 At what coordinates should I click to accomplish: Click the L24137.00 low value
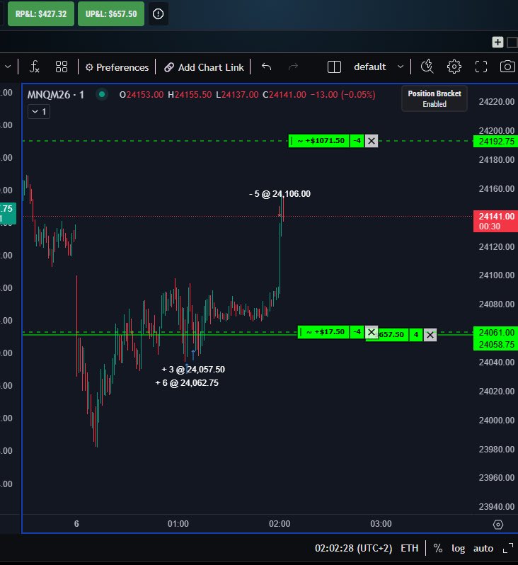[x=237, y=95]
